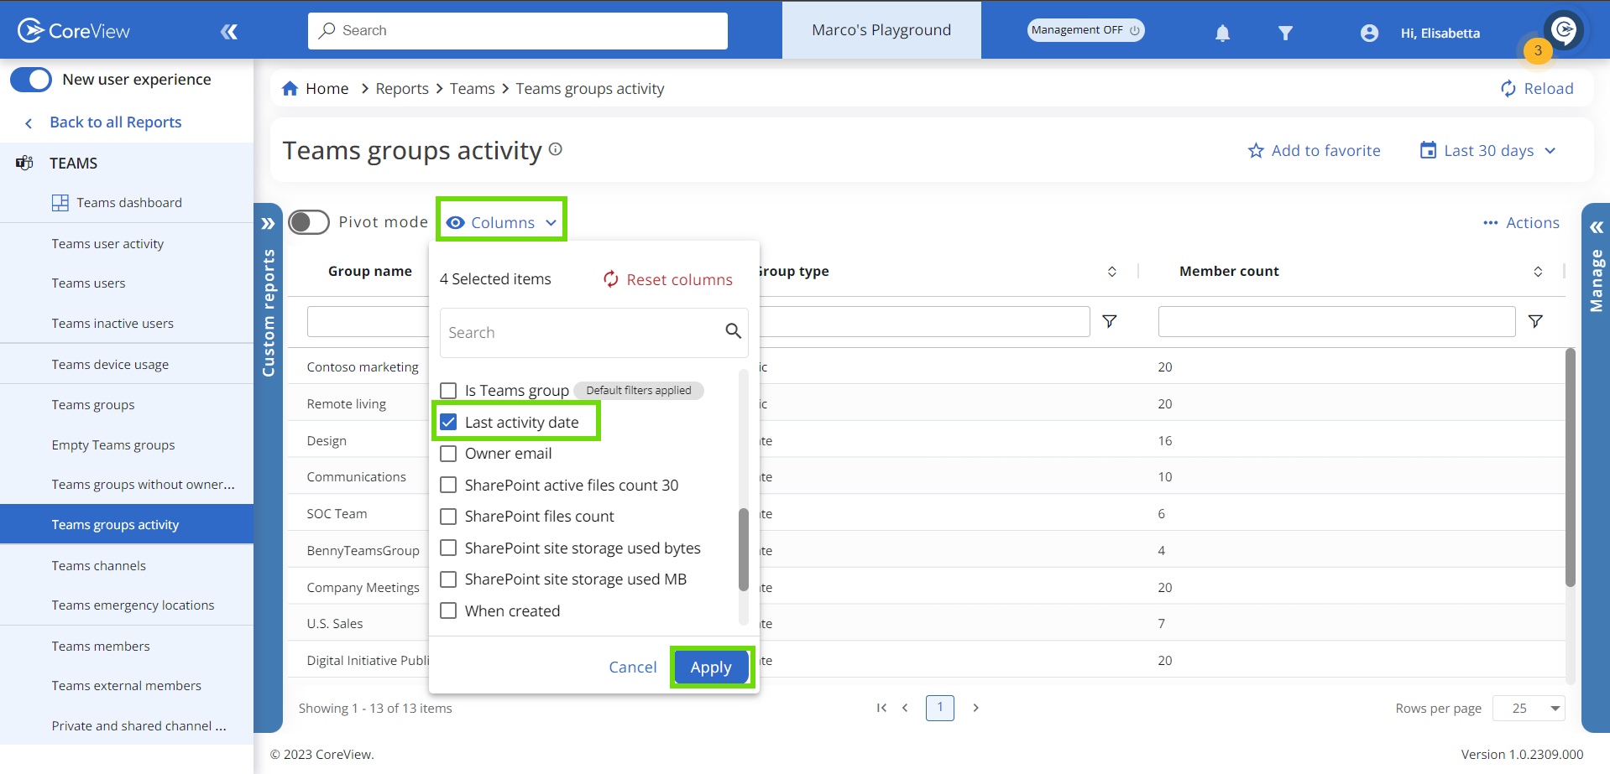
Task: Click the Actions three-dots icon
Action: 1490,223
